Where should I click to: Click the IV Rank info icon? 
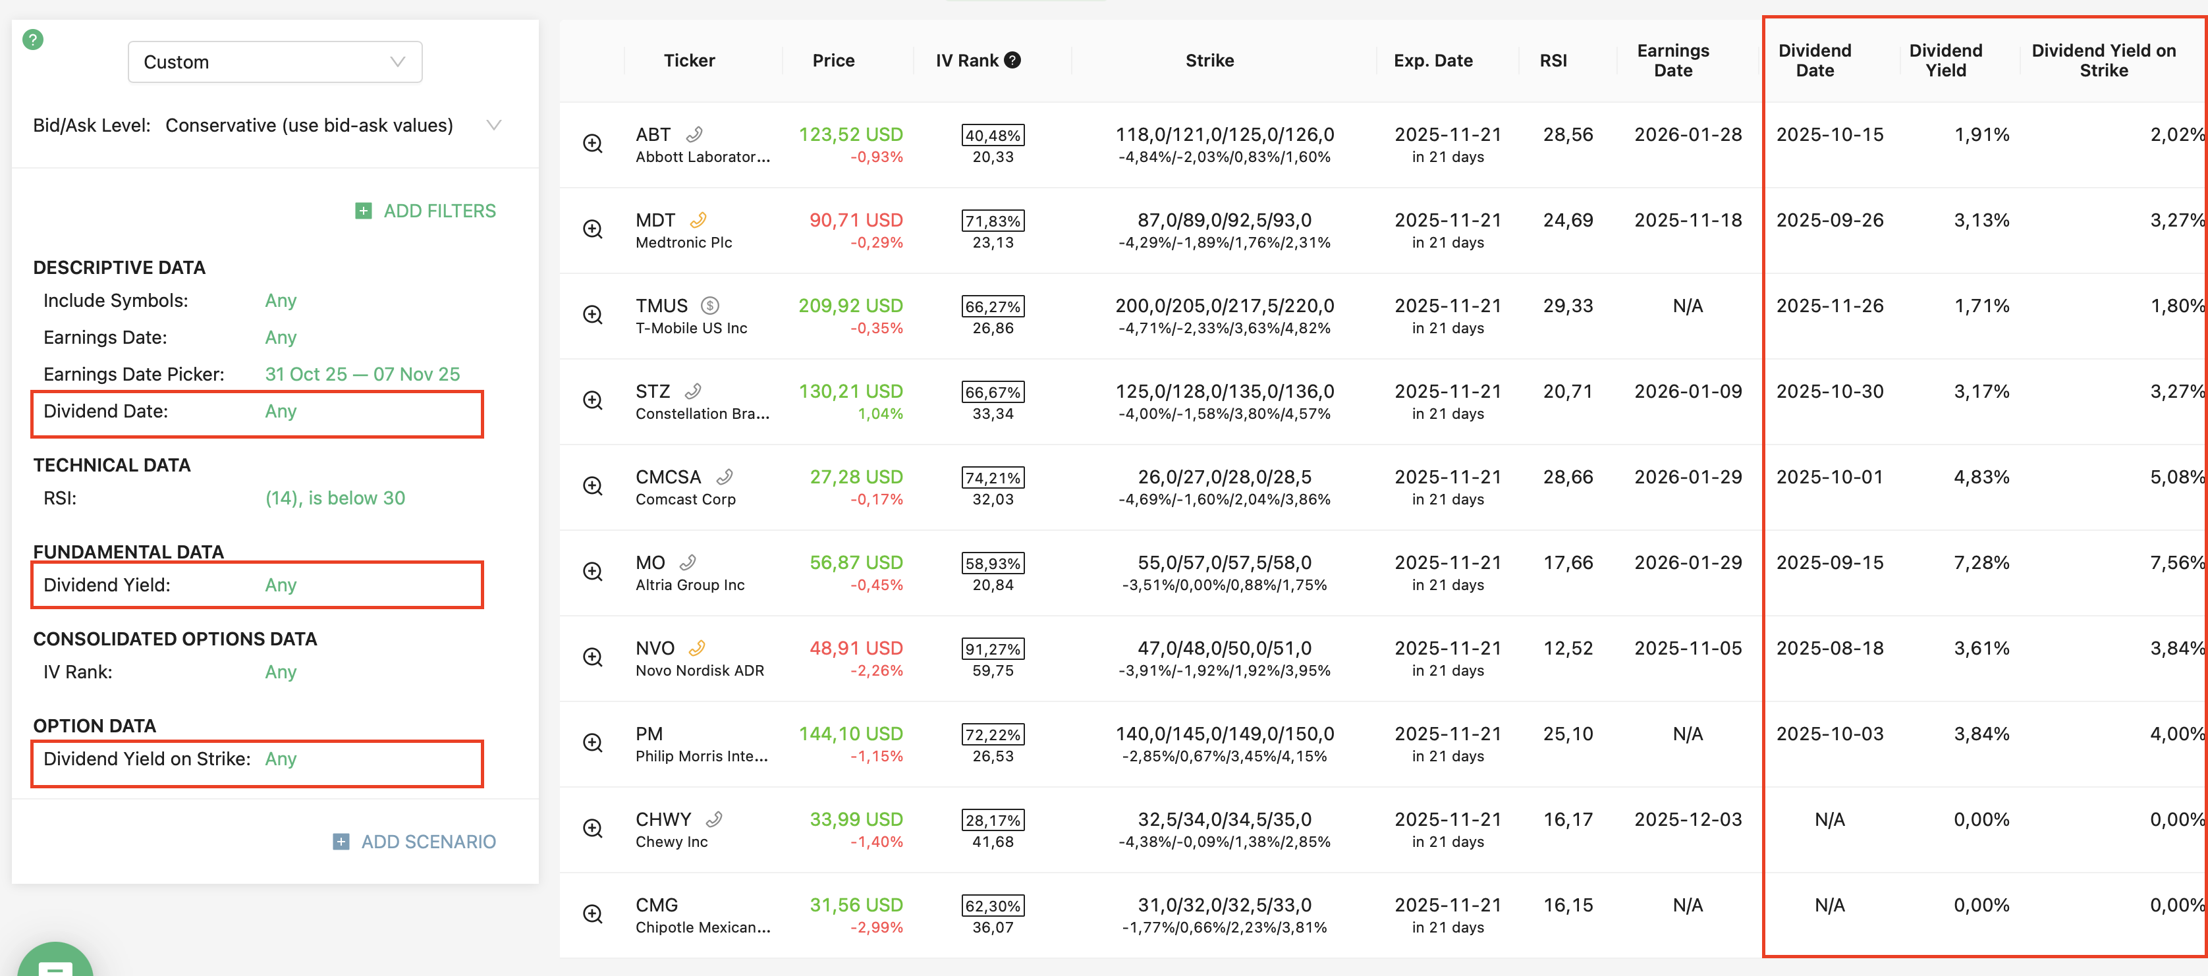(1012, 60)
